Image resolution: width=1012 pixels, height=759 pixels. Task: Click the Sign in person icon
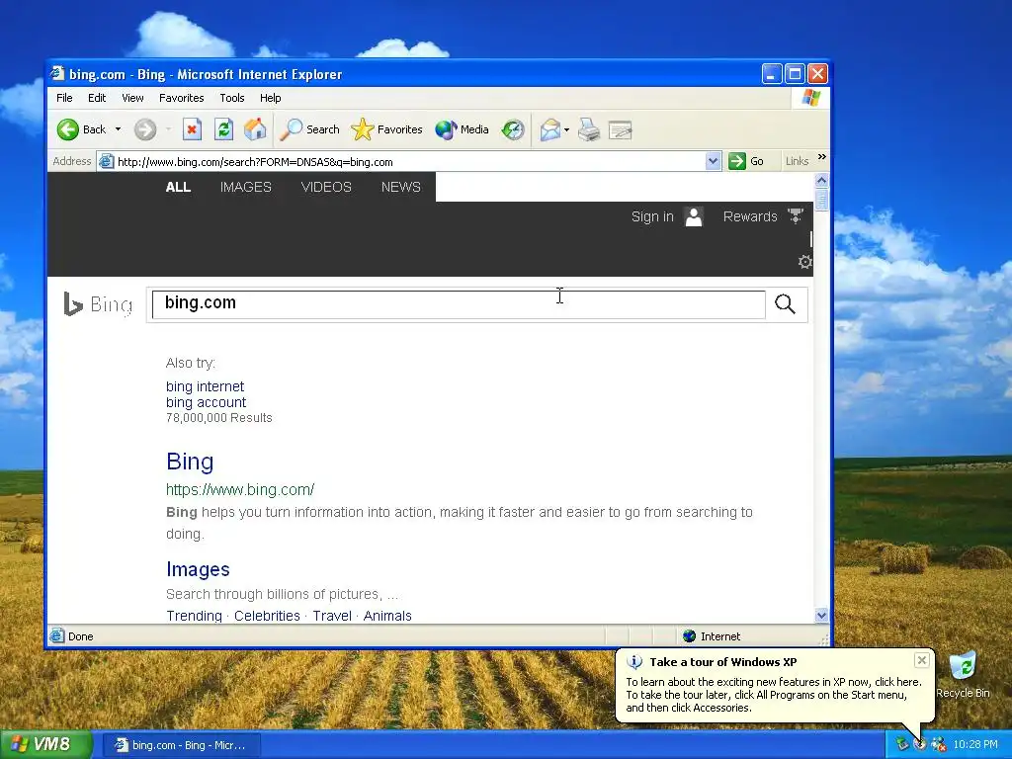coord(694,216)
